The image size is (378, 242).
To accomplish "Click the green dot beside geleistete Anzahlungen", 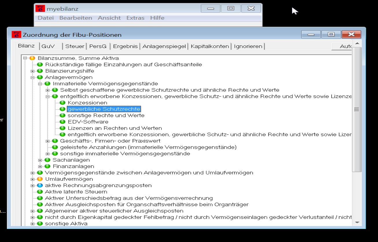I will 55,147.
